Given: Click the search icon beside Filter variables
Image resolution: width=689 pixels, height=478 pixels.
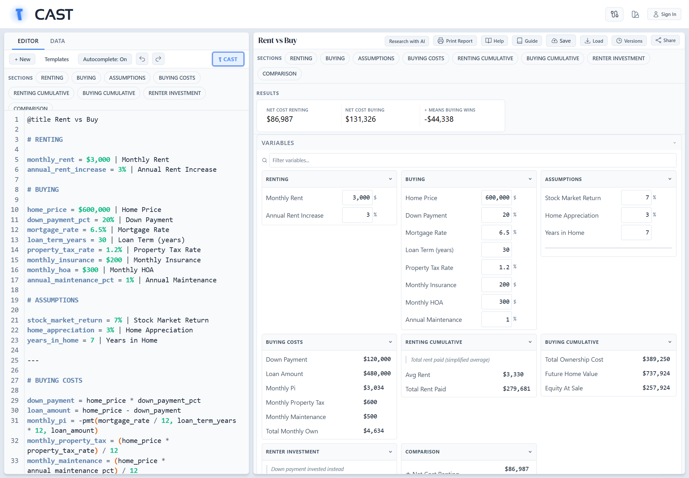Looking at the screenshot, I should pyautogui.click(x=264, y=160).
